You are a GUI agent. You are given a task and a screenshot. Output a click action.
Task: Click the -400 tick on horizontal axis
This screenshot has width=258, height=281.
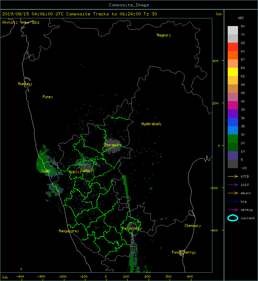coord(20,277)
